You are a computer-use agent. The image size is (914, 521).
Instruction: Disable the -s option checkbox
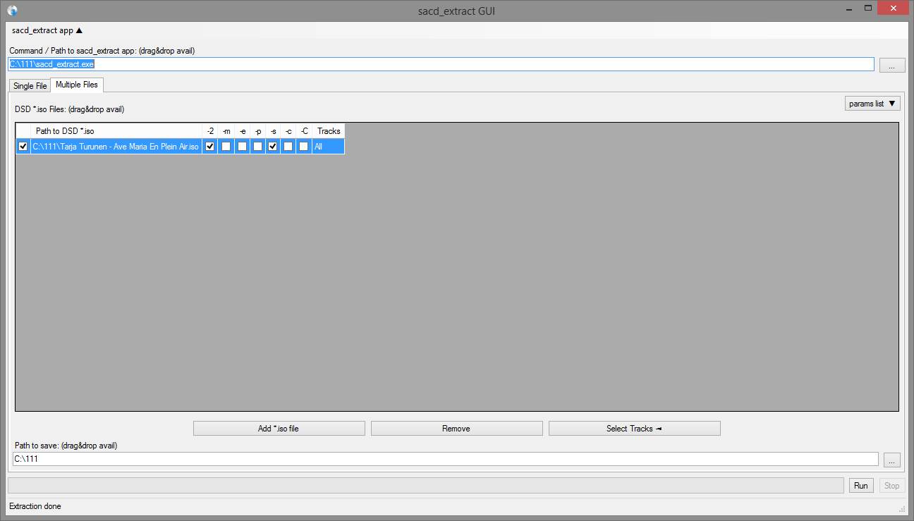click(273, 147)
